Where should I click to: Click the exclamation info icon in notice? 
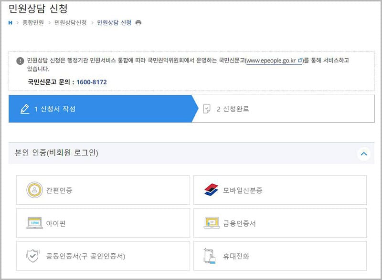20,61
